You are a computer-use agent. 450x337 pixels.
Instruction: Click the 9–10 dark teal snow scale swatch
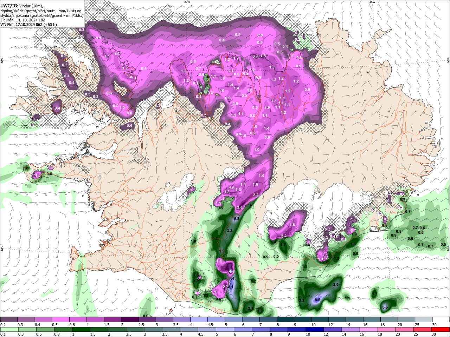(x=303, y=320)
